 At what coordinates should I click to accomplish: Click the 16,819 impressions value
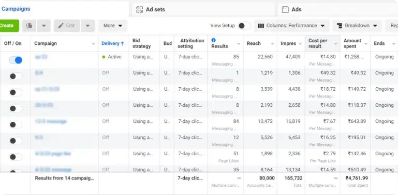coord(293,121)
